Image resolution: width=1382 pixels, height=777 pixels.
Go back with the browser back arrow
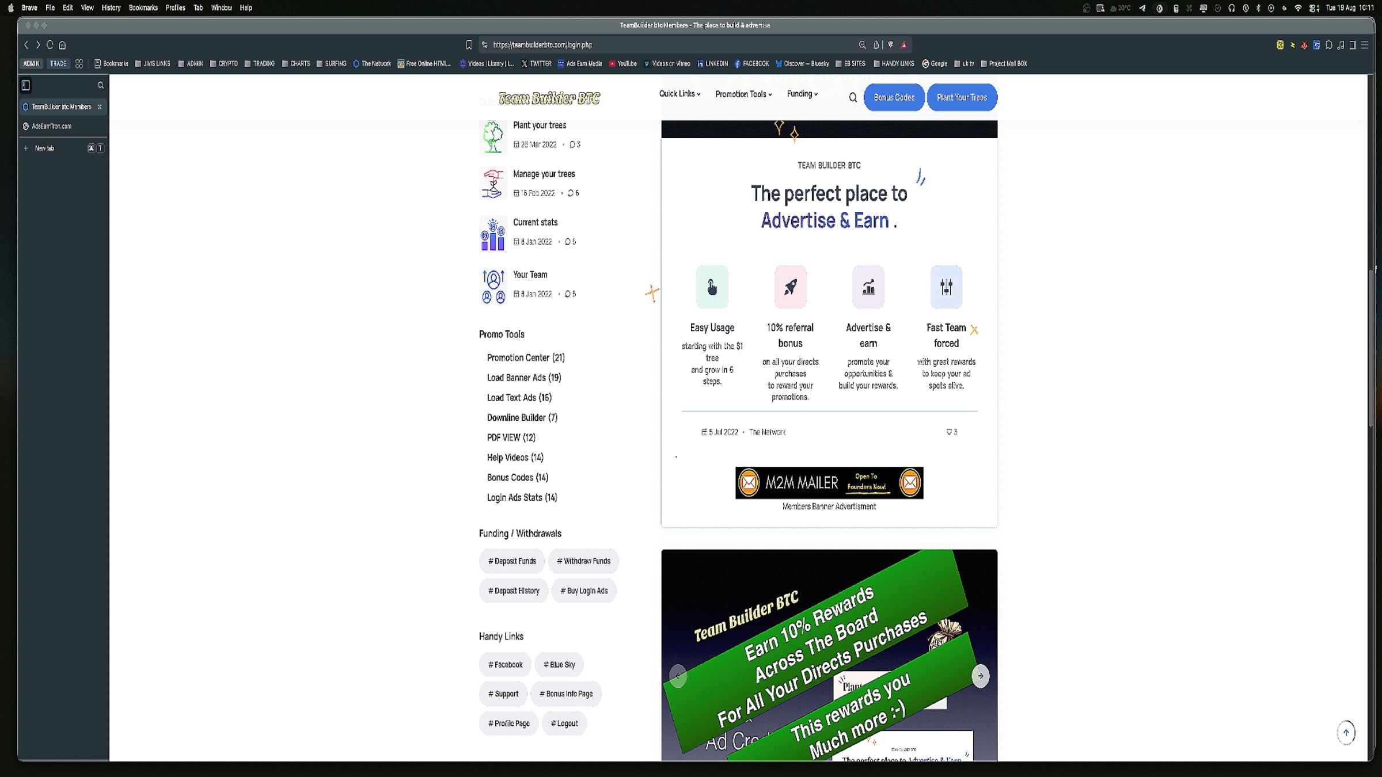(x=26, y=45)
